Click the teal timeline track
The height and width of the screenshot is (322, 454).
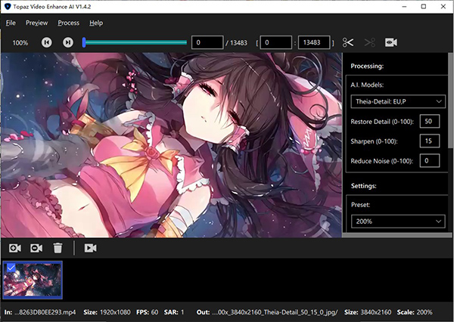point(136,42)
